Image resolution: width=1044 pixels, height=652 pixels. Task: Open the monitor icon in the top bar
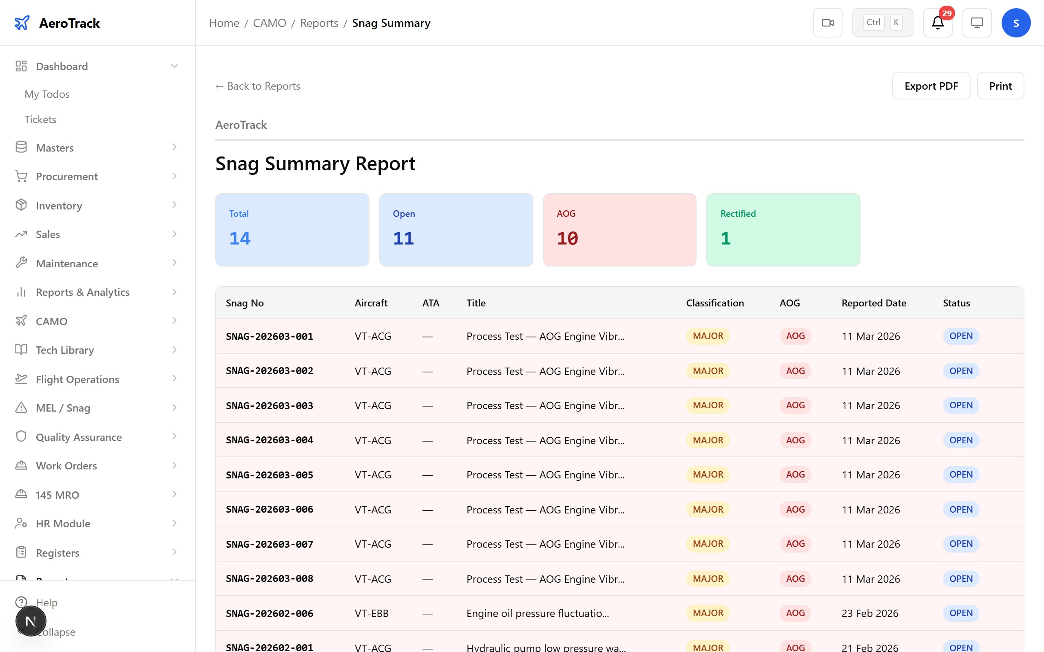[x=977, y=22]
